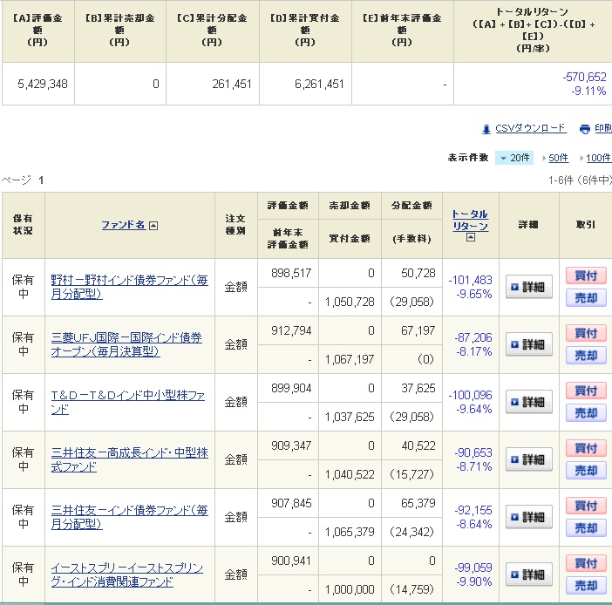Open 詳細 for 三菱UFJ国際インド債券オープン
The width and height of the screenshot is (612, 605).
click(x=528, y=344)
